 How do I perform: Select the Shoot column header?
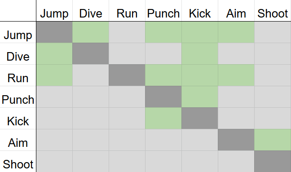click(x=273, y=13)
